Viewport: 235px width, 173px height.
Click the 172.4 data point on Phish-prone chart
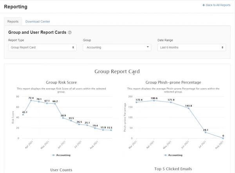coord(136,102)
